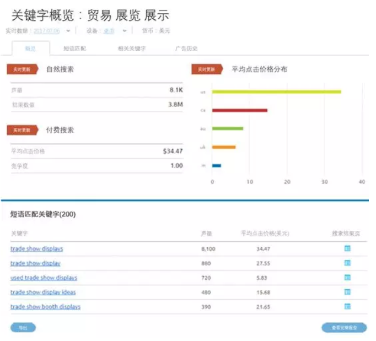376x341 pixels.
Task: Click the 实时更新 badge next to 付费搜索
Action: pyautogui.click(x=22, y=131)
